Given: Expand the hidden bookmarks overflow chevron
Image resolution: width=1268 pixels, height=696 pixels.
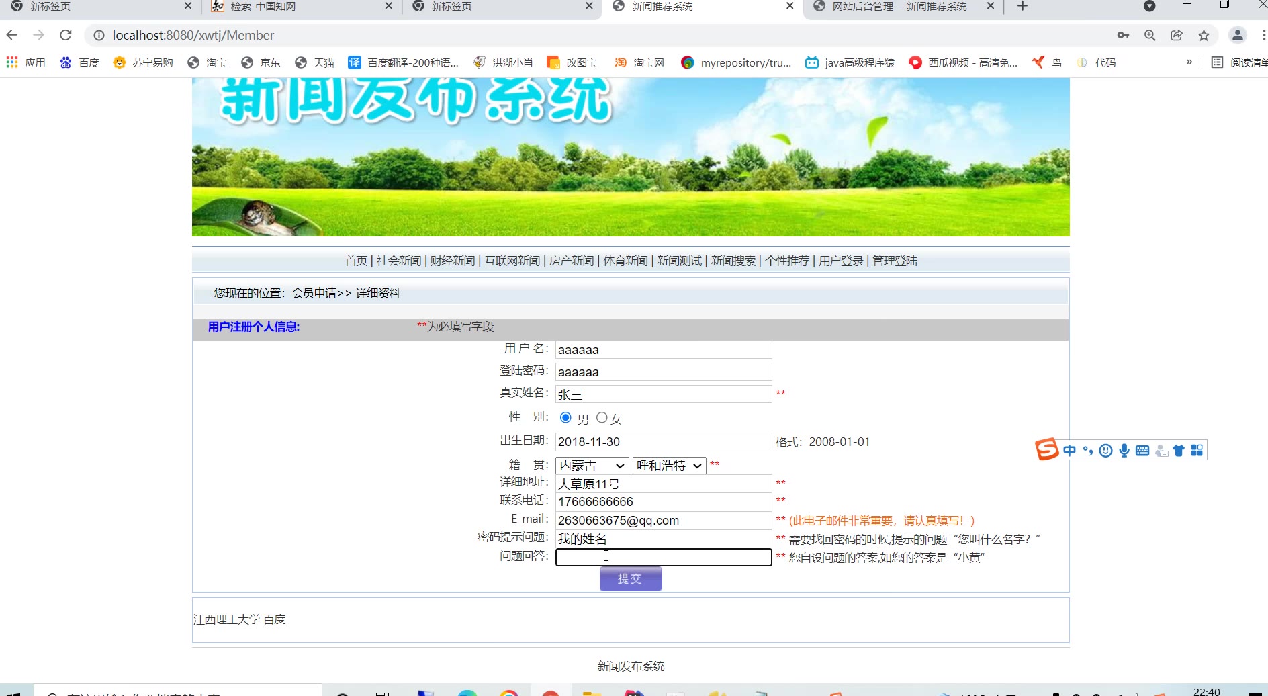Looking at the screenshot, I should click(x=1189, y=62).
